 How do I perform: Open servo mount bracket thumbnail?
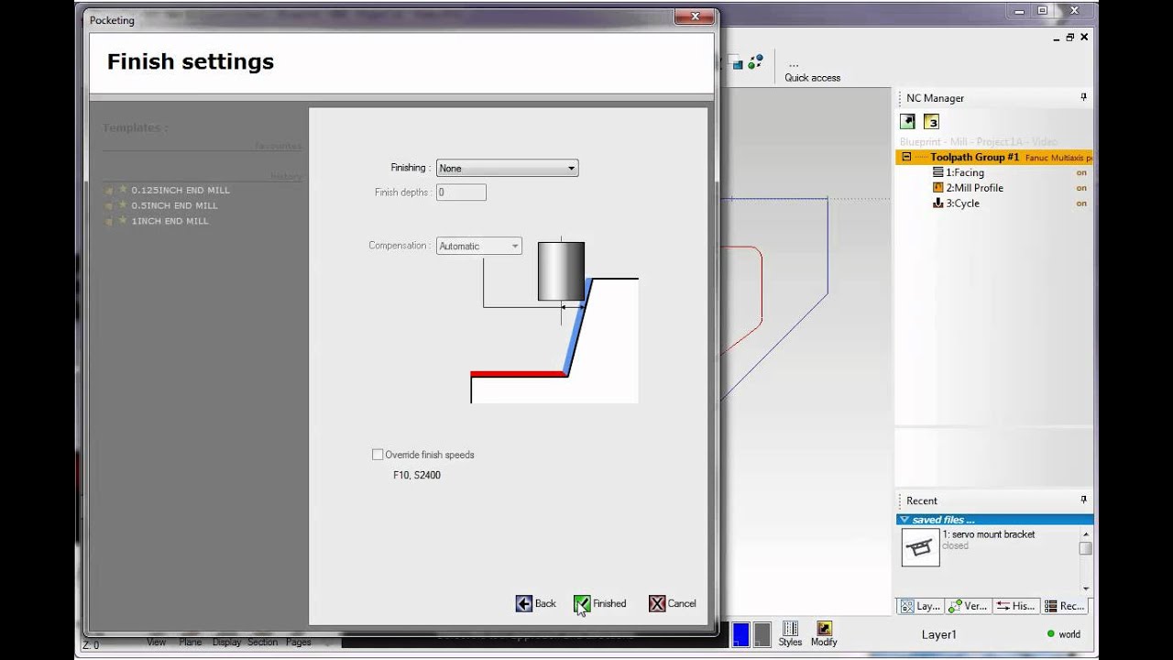point(920,547)
